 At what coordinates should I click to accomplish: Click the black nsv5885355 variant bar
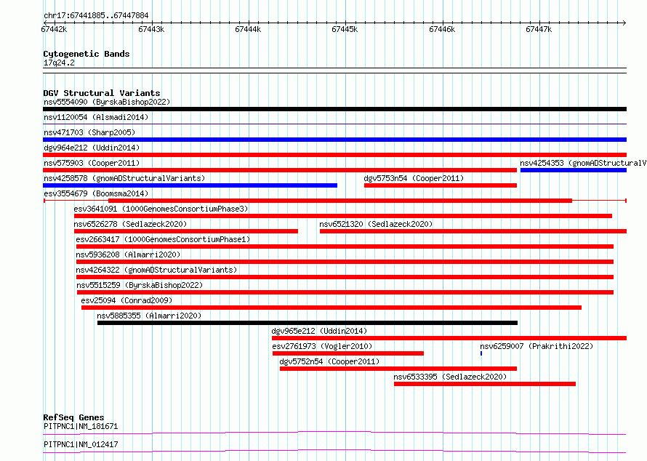[x=308, y=323]
